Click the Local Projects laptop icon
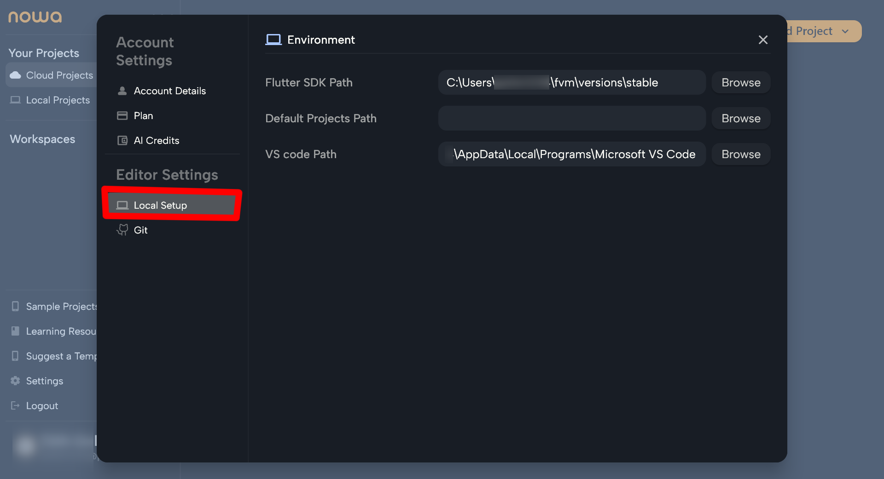This screenshot has width=884, height=479. (x=15, y=100)
